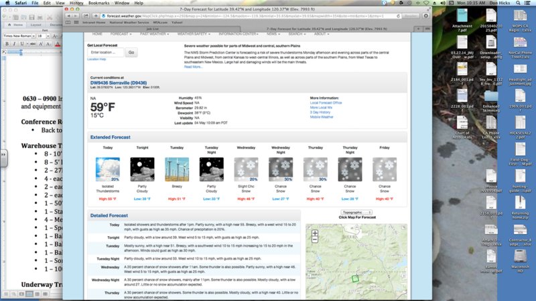
Task: Open DW9436 Sierraville station link
Action: (119, 83)
